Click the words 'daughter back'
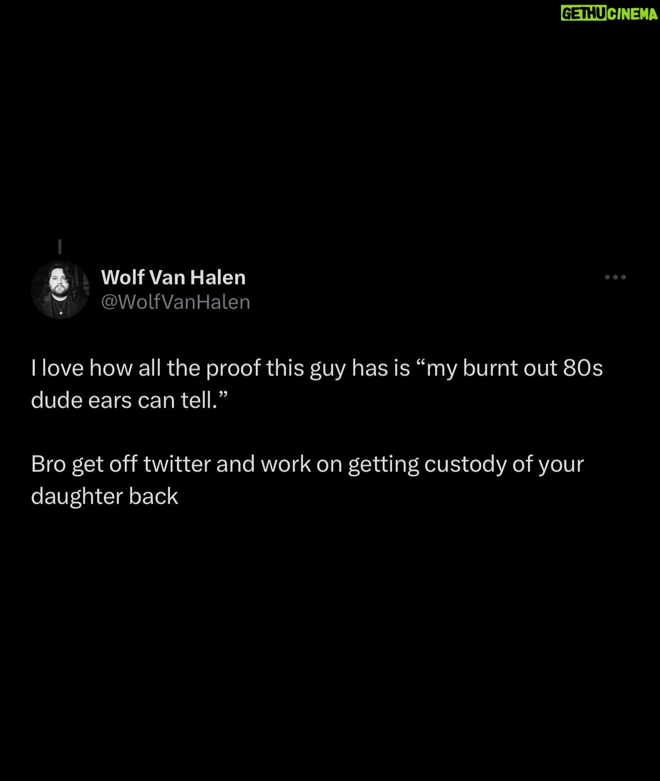Image resolution: width=660 pixels, height=781 pixels. pyautogui.click(x=104, y=496)
